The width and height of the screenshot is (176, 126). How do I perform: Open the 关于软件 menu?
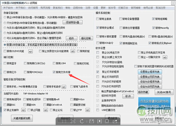tap(8, 8)
